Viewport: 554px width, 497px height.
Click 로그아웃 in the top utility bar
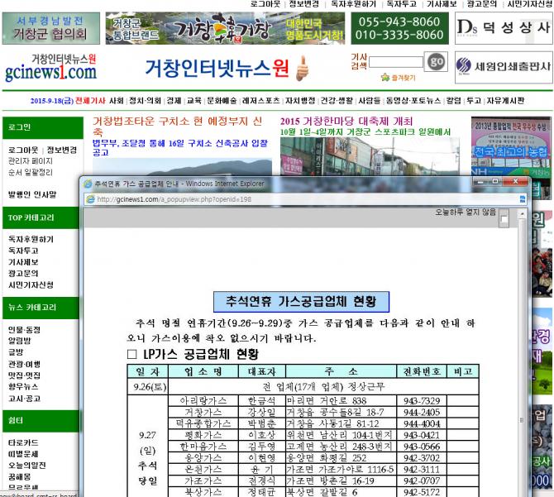pyautogui.click(x=265, y=4)
